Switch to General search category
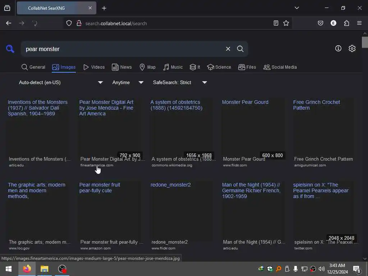The width and height of the screenshot is (368, 276). pyautogui.click(x=33, y=67)
